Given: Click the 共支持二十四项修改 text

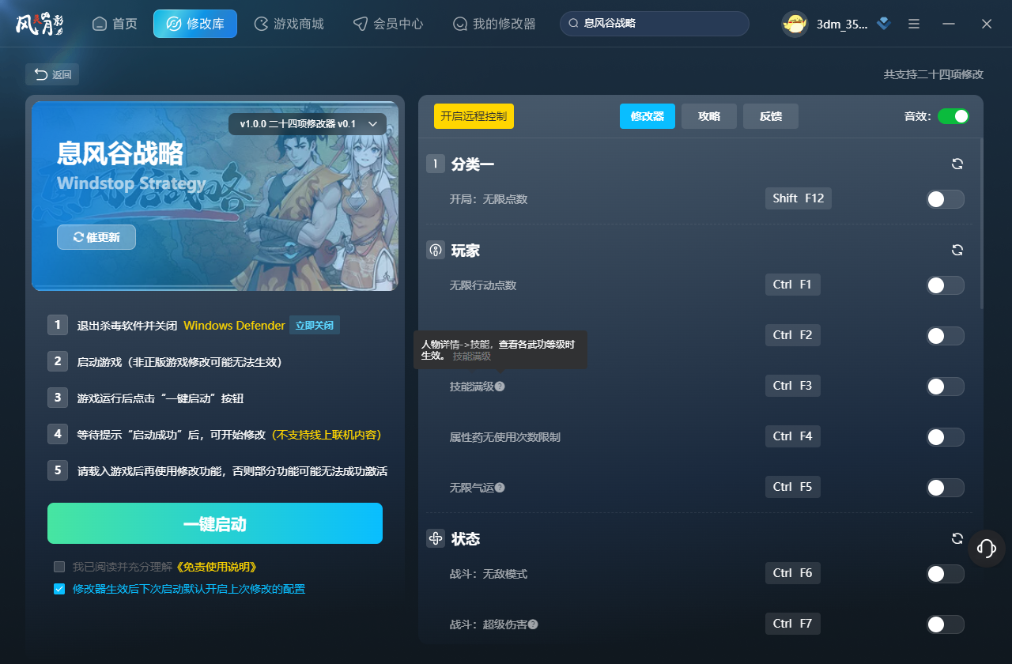Looking at the screenshot, I should tap(934, 74).
